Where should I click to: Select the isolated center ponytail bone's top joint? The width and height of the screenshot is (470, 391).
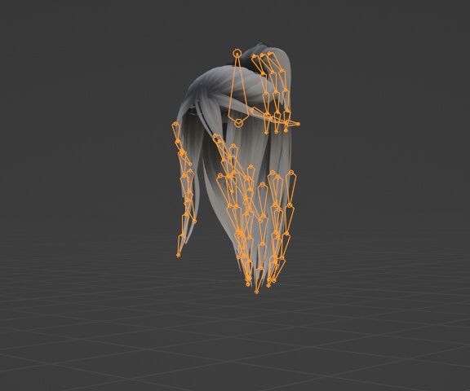pyautogui.click(x=263, y=185)
